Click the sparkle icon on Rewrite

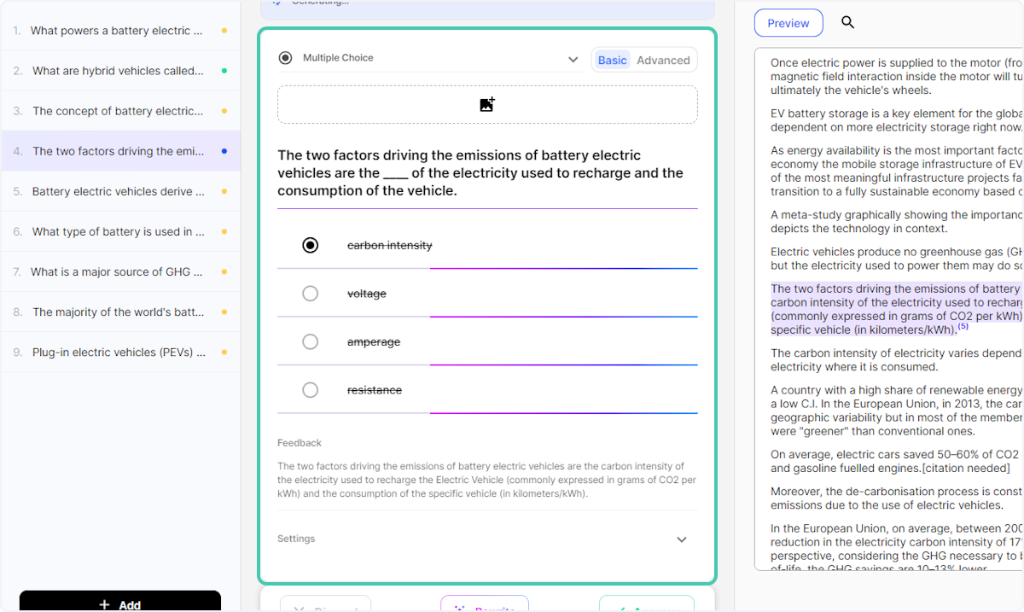point(462,608)
